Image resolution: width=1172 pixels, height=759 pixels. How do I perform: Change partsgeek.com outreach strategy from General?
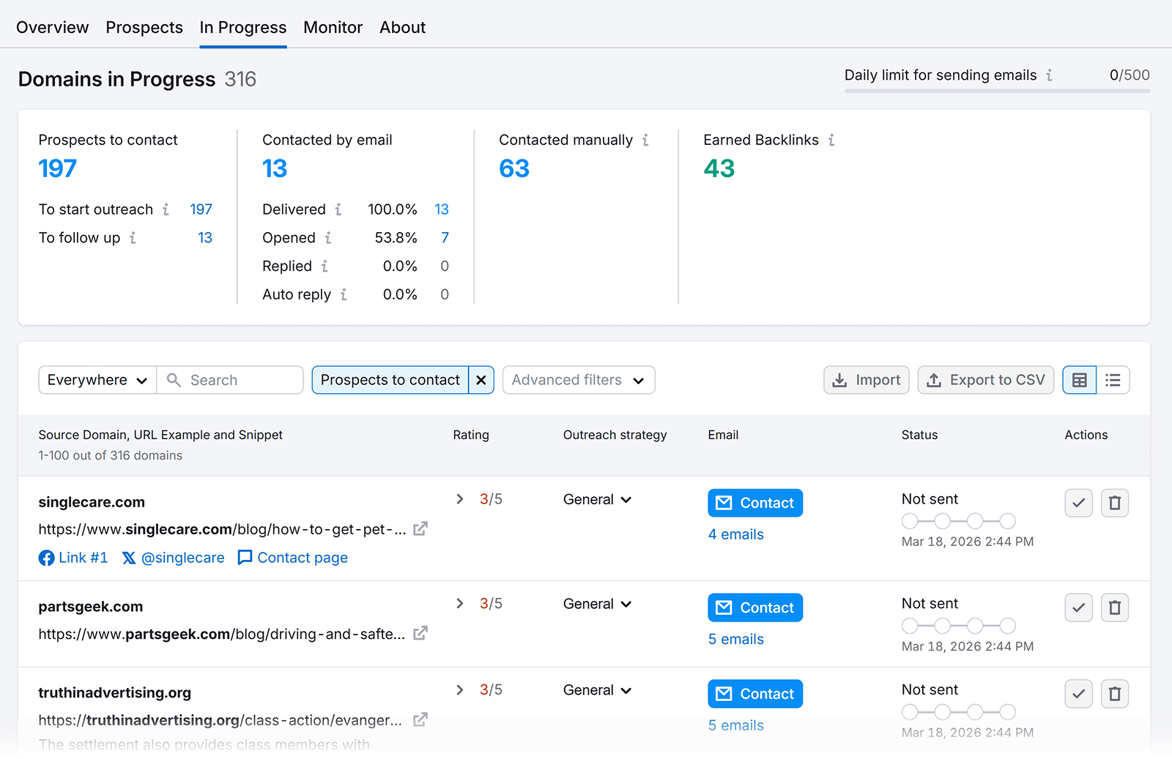click(x=596, y=604)
